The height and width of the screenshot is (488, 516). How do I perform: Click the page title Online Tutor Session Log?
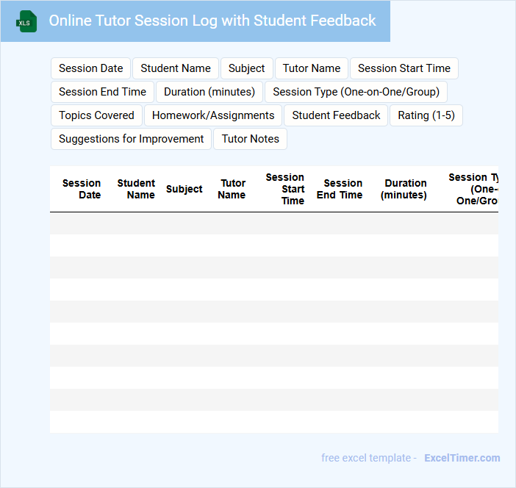point(212,21)
